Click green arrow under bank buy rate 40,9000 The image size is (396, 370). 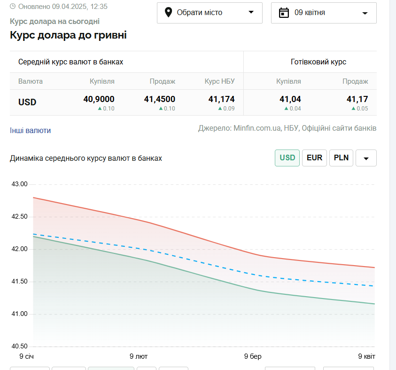click(x=100, y=109)
